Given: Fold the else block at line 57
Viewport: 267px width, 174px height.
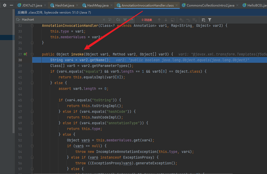Looking at the screenshot, I should pos(32,169).
